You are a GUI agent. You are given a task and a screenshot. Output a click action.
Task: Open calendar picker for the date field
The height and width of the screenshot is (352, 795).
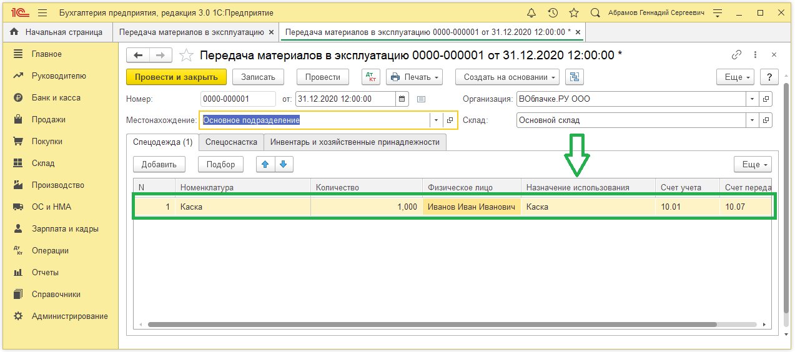click(403, 99)
